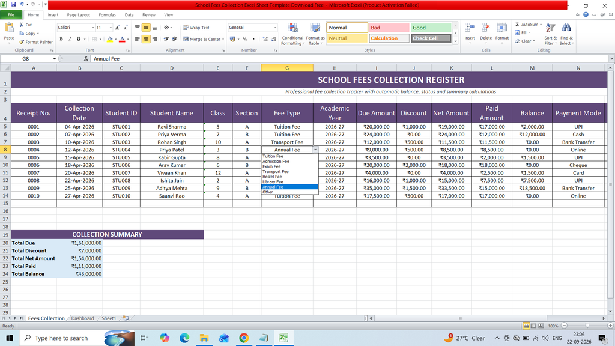
Task: Click the Decrease Decimal icon
Action: pyautogui.click(x=273, y=39)
